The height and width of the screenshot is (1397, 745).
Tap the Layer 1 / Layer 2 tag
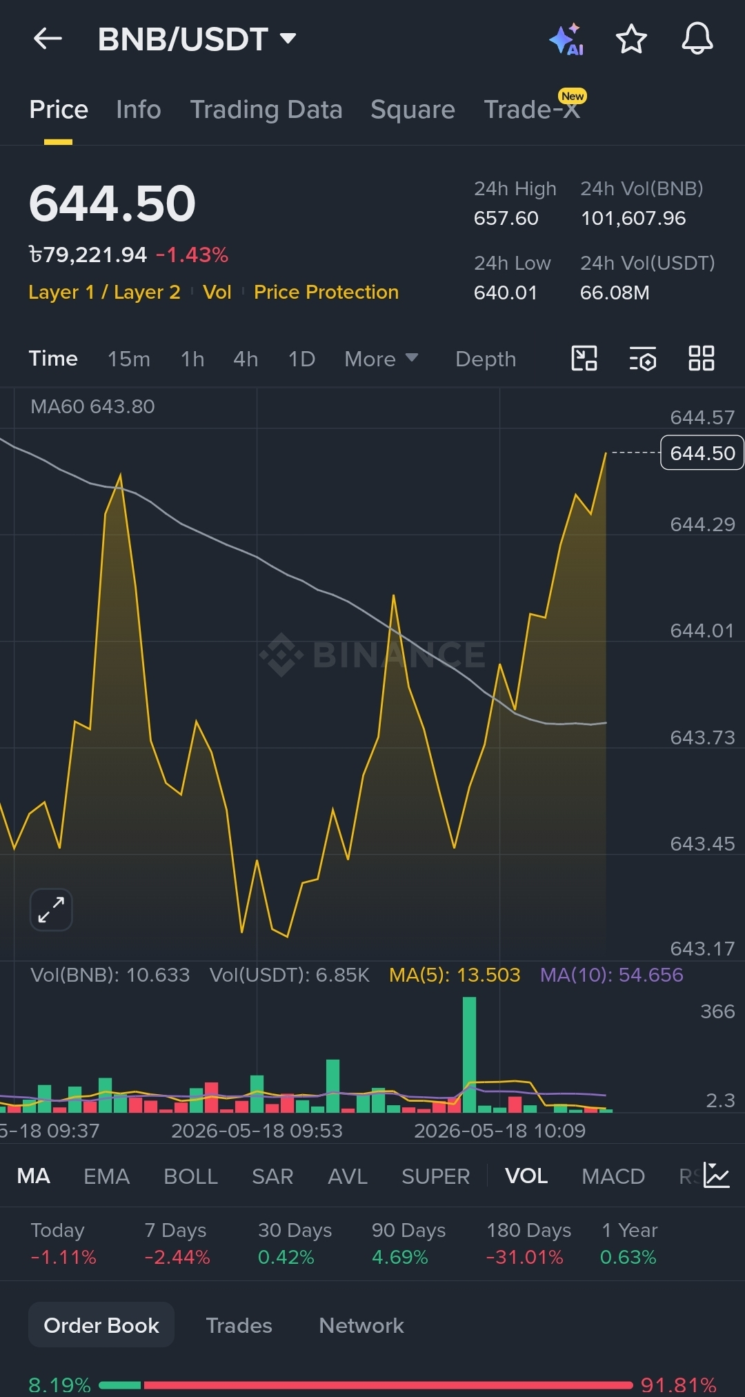point(104,293)
